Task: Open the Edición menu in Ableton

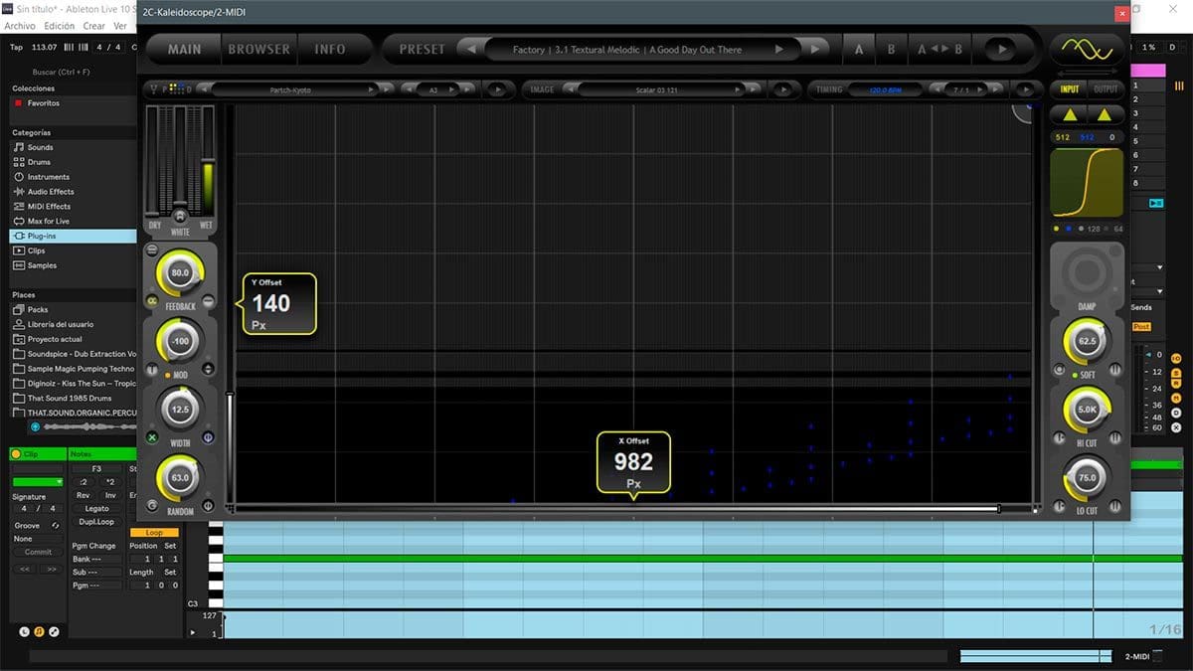Action: pos(59,26)
